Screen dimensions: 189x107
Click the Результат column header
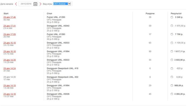click(x=176, y=13)
